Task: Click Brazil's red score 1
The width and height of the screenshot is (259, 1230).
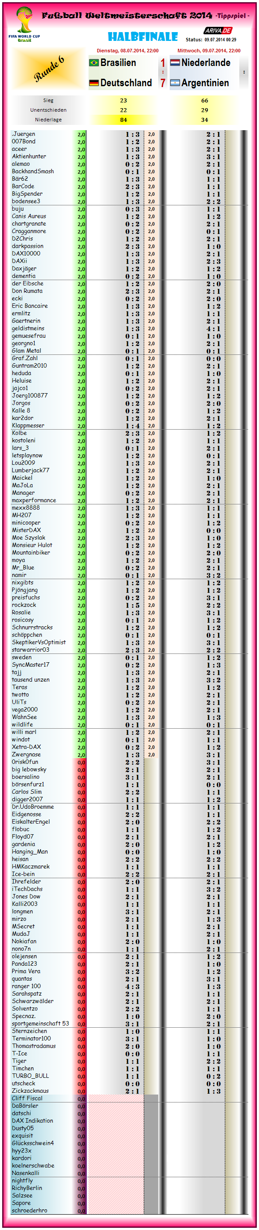Action: [163, 62]
